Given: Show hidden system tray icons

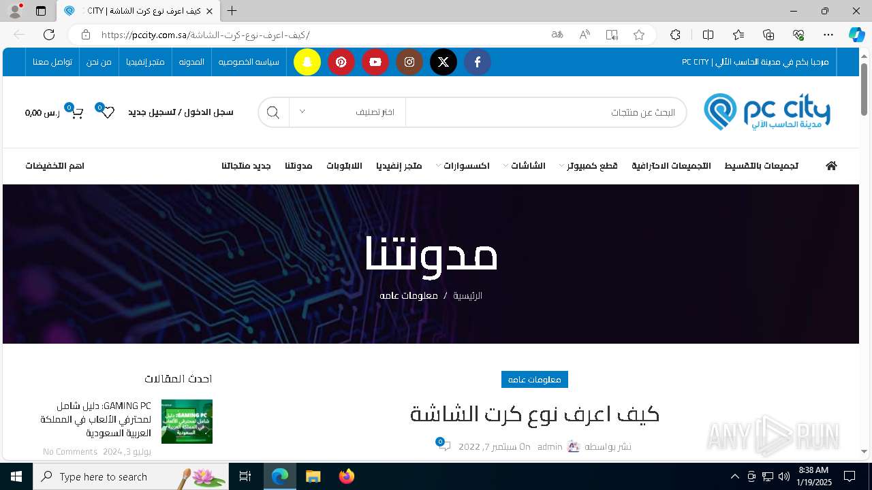Looking at the screenshot, I should [734, 476].
